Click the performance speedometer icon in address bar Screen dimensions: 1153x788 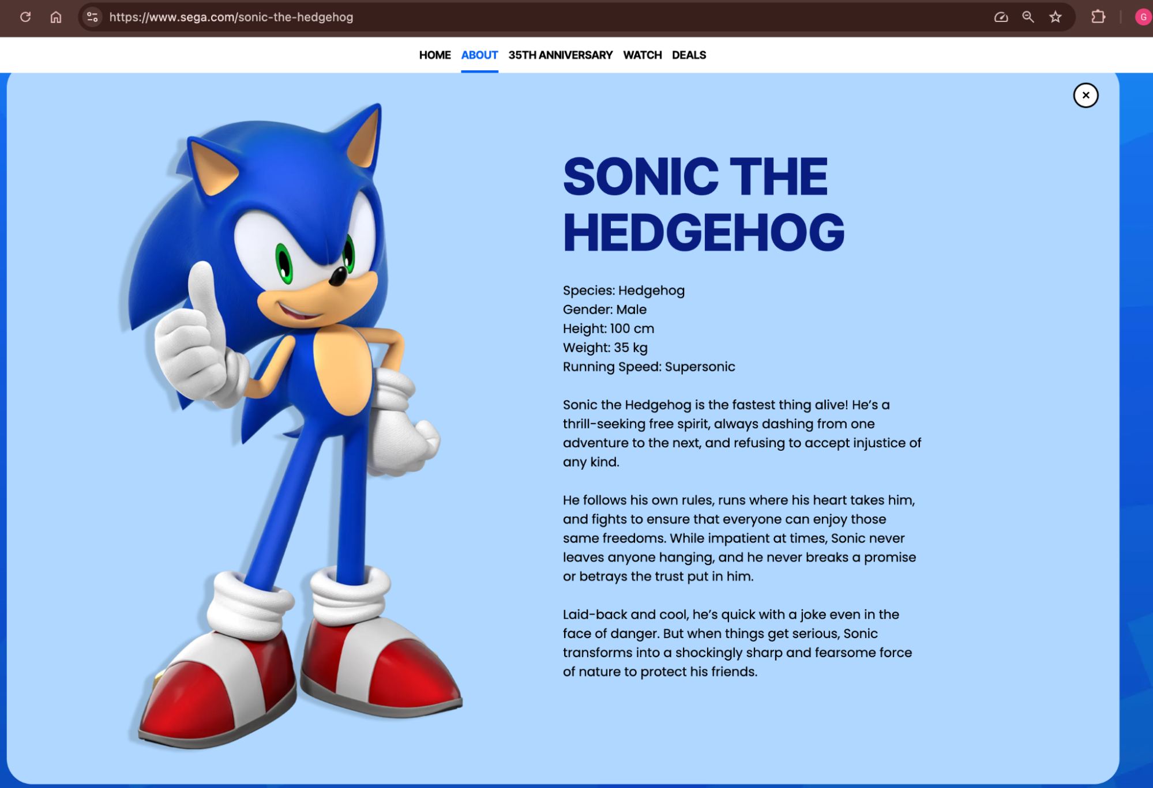pos(1001,17)
